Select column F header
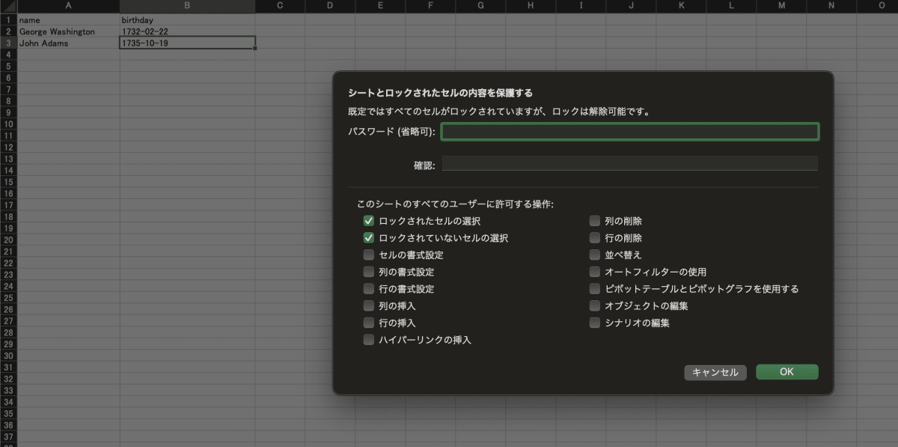This screenshot has width=898, height=447. [x=430, y=6]
